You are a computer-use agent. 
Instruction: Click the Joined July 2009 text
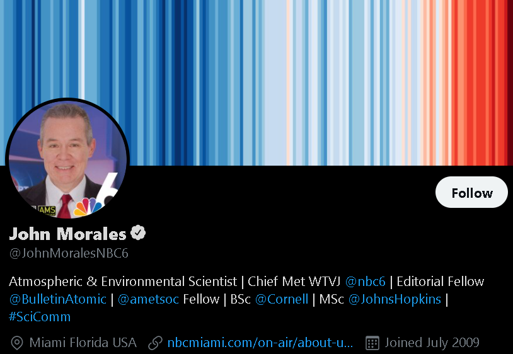point(432,343)
